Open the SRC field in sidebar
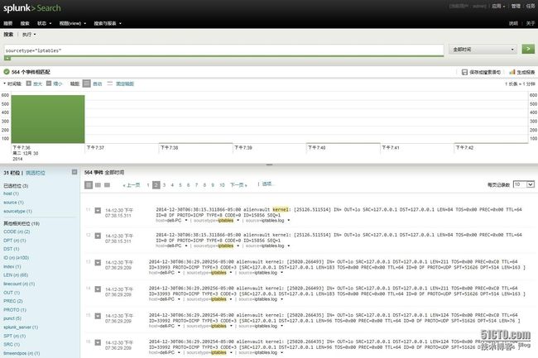538x358 pixels. pyautogui.click(x=12, y=344)
